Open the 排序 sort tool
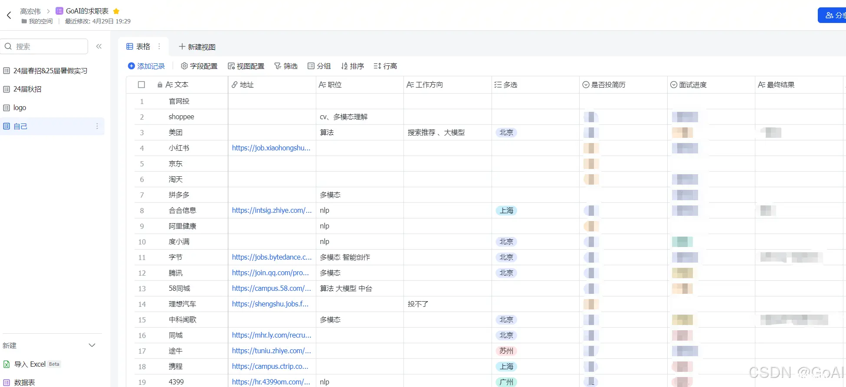This screenshot has width=846, height=387. point(352,66)
